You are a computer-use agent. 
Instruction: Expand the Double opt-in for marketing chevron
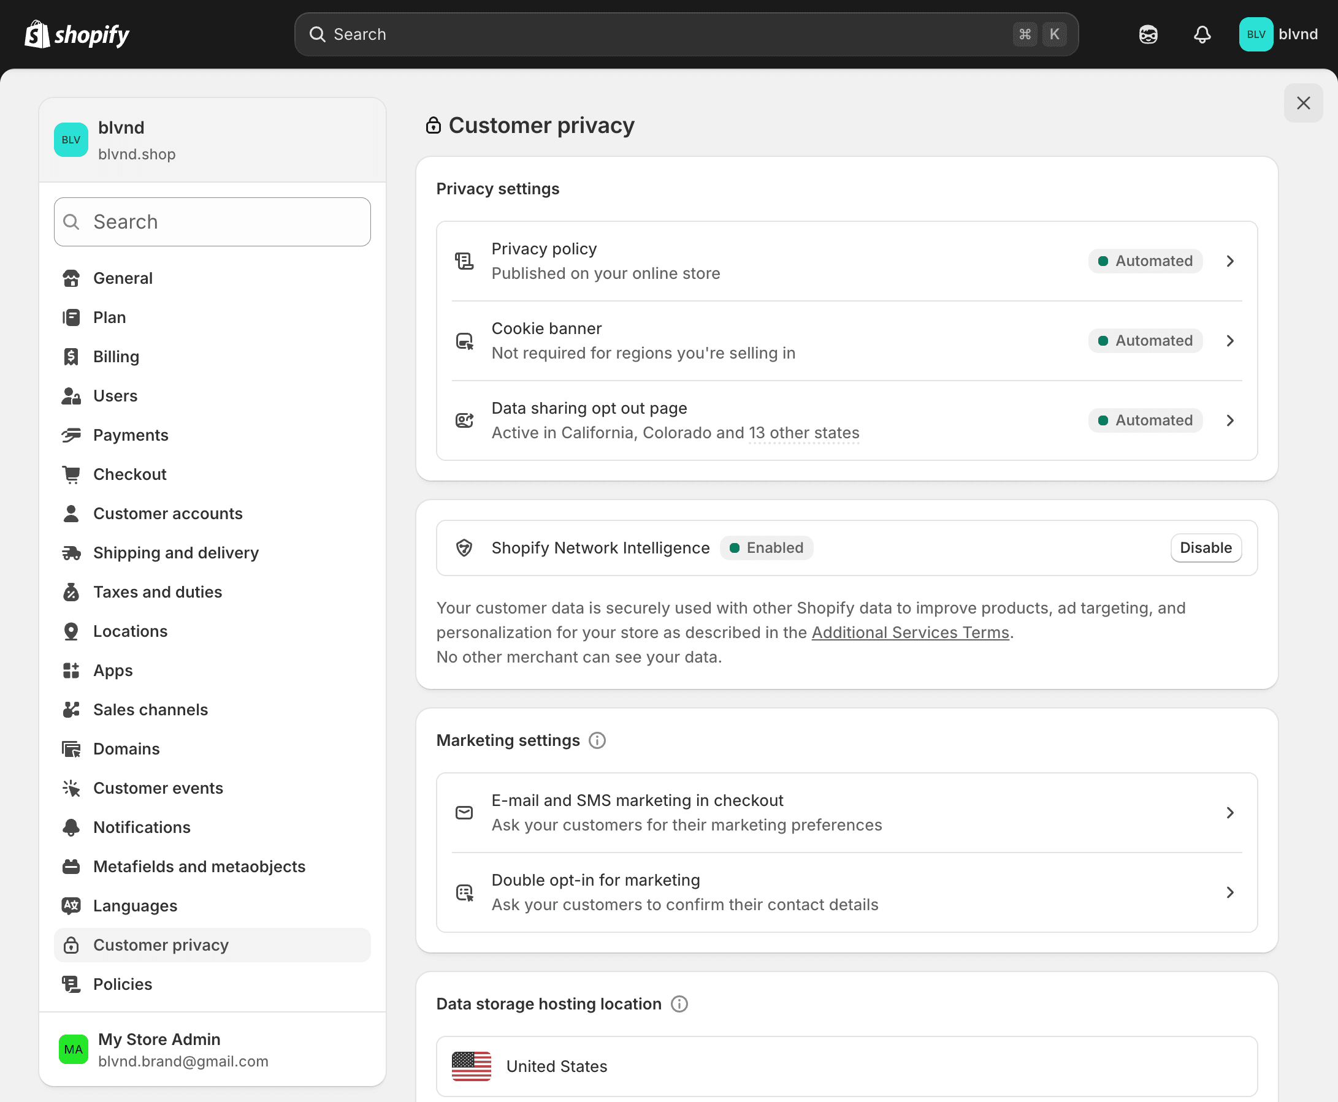pos(1230,892)
